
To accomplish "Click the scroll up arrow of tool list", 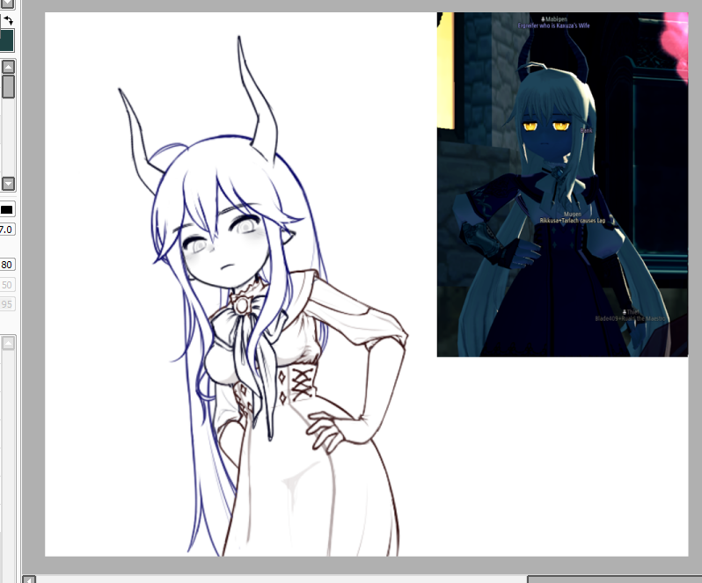I will [x=8, y=67].
